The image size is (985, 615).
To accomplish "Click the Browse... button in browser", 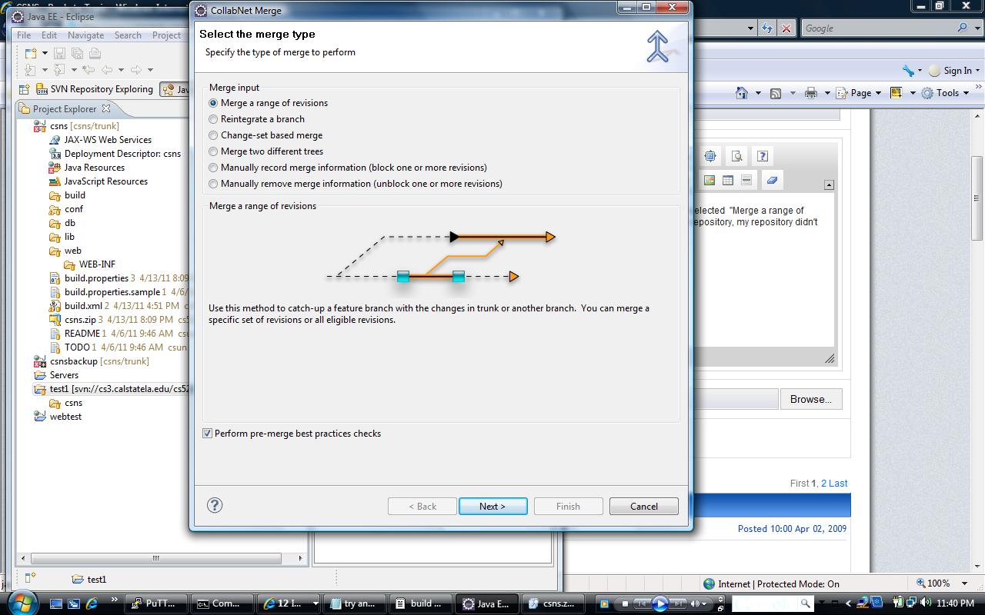I will pos(811,399).
